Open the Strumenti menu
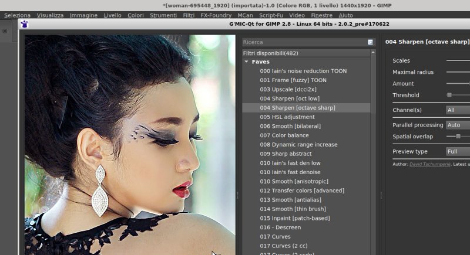Viewport: 470px width, 255px height. tap(163, 15)
